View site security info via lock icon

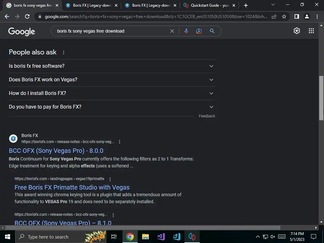coord(40,16)
